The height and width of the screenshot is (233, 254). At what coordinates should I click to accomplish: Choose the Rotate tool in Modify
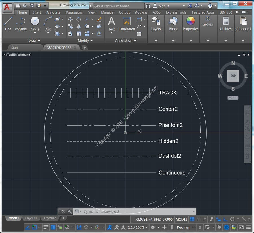pos(78,19)
